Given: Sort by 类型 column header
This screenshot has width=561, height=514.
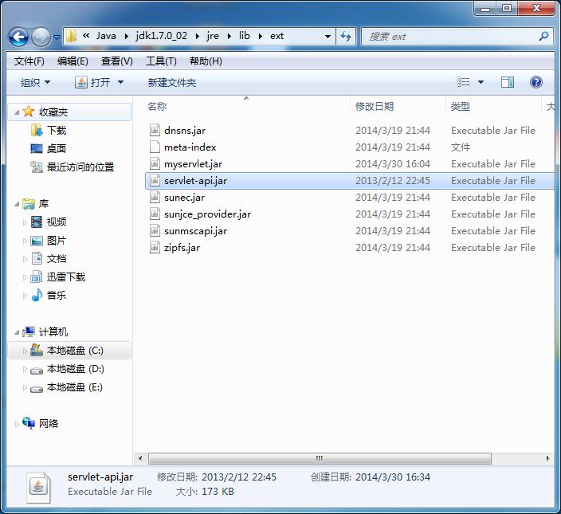Looking at the screenshot, I should pyautogui.click(x=460, y=107).
